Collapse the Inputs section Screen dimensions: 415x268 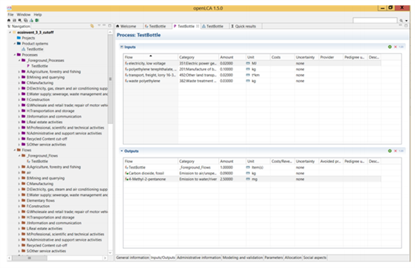122,47
